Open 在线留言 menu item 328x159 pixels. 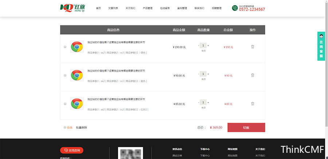165,8
